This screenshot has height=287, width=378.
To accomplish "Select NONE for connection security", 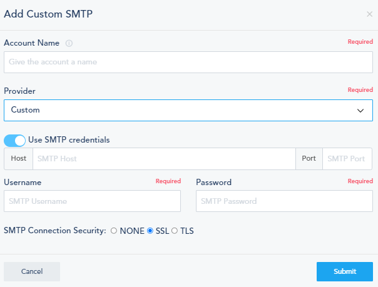I will pos(114,231).
